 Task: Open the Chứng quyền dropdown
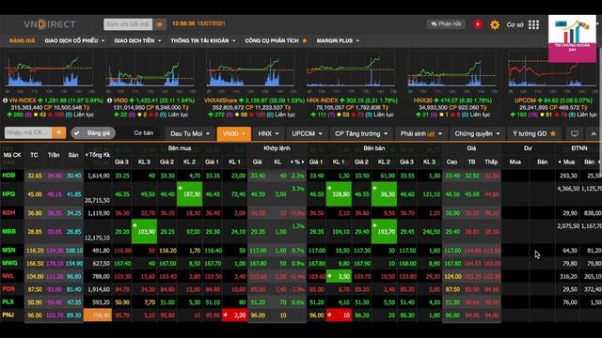pos(477,133)
